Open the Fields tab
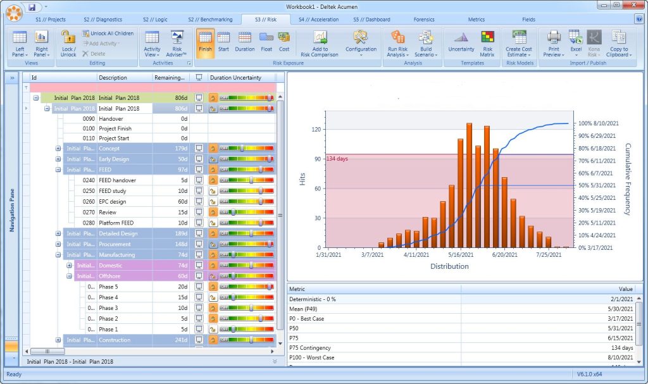Screen dimensions: 648x384 tap(528, 20)
